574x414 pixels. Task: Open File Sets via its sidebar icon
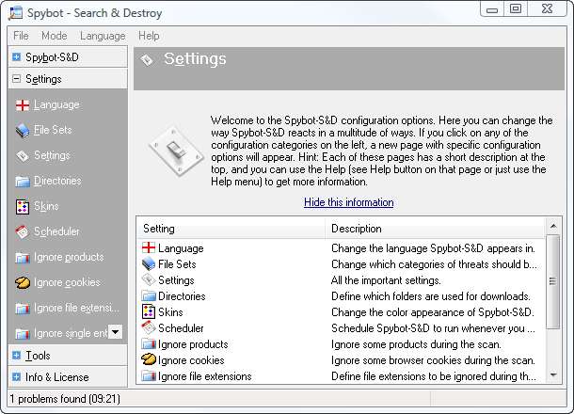click(x=23, y=131)
